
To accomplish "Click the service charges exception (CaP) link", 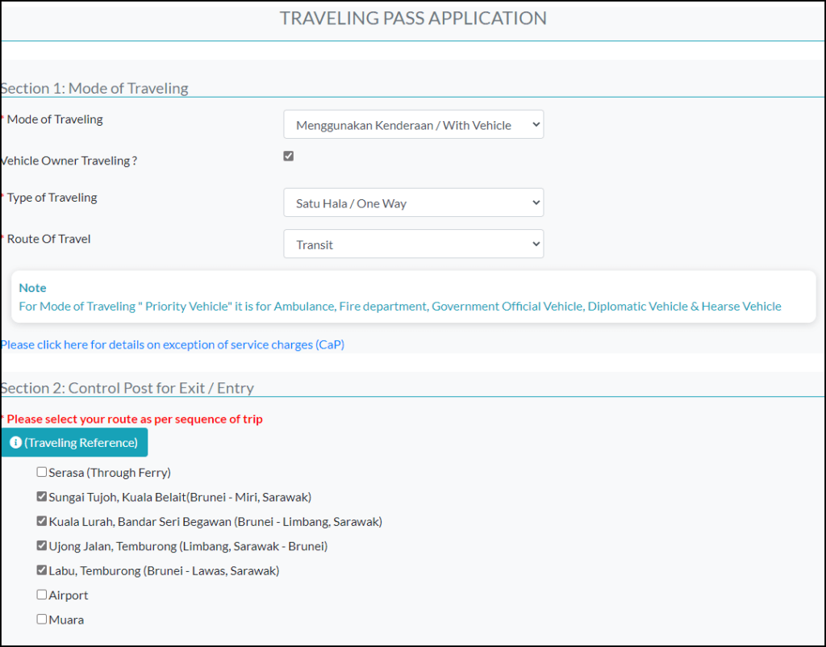I will click(173, 344).
